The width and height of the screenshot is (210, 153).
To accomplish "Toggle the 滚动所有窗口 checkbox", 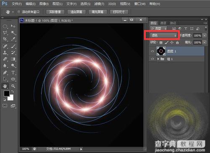I will pyautogui.click(x=18, y=12).
